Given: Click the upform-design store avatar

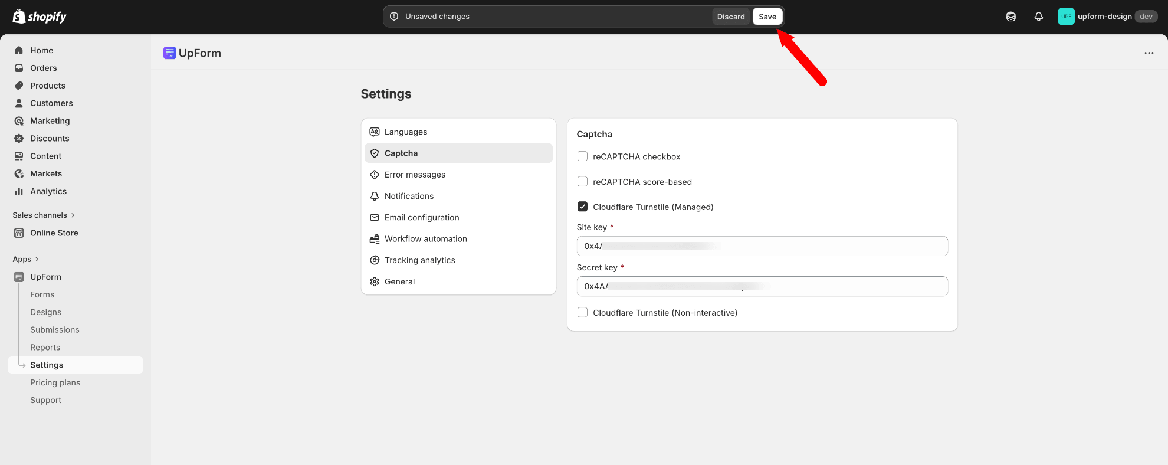Looking at the screenshot, I should 1066,17.
